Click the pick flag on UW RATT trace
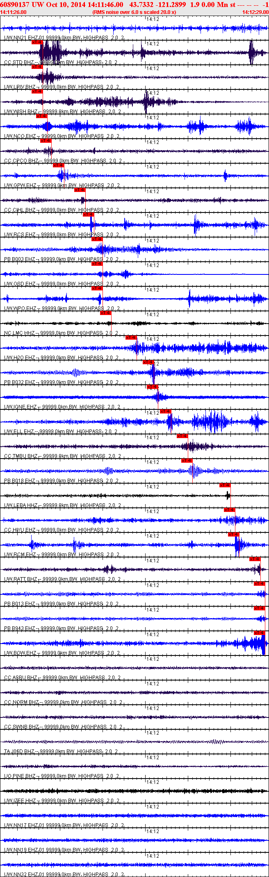Image resolution: width=269 pixels, height=877 pixels. coord(255,559)
